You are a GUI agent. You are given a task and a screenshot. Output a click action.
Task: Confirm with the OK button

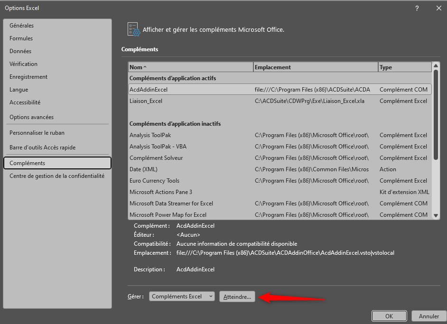click(x=389, y=316)
